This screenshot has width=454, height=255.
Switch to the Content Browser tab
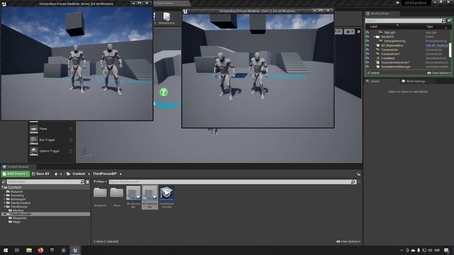[18, 167]
